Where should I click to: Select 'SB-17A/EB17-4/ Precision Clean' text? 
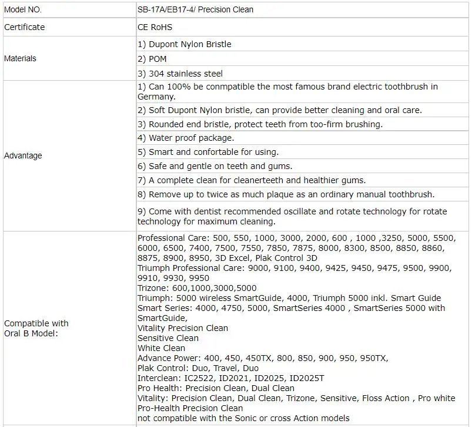[195, 9]
